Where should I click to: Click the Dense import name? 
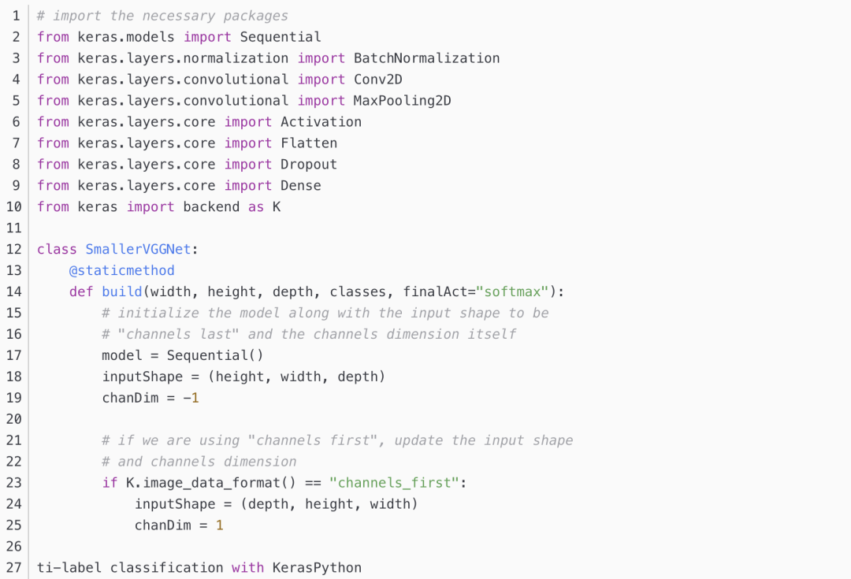[x=301, y=186]
